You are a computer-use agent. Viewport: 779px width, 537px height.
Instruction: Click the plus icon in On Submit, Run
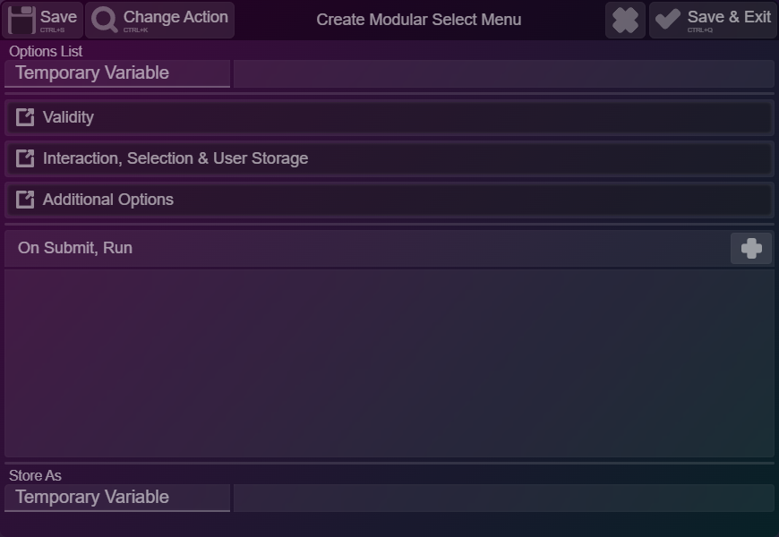click(x=751, y=249)
